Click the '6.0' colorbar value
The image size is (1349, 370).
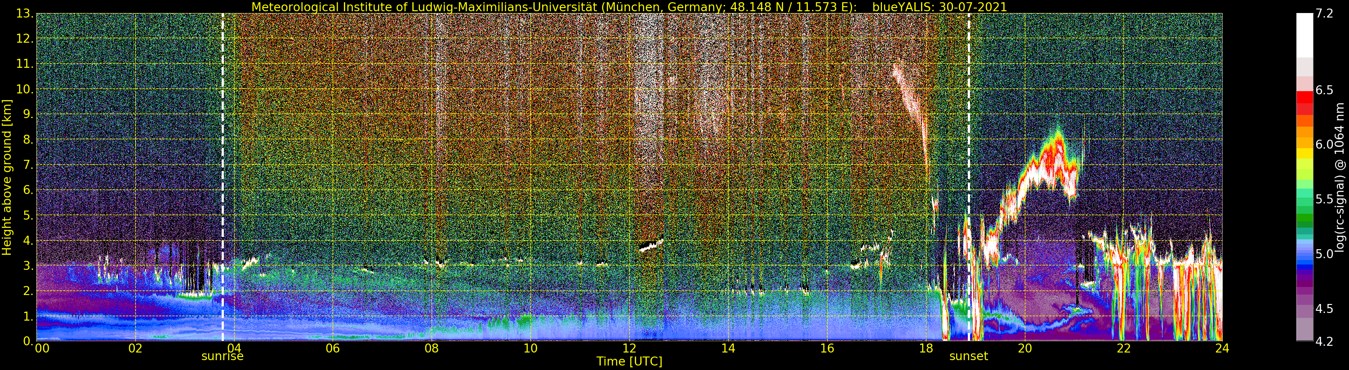click(x=1324, y=145)
